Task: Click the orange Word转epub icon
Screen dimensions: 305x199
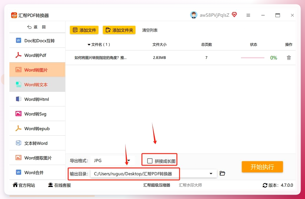Action: 19,128
